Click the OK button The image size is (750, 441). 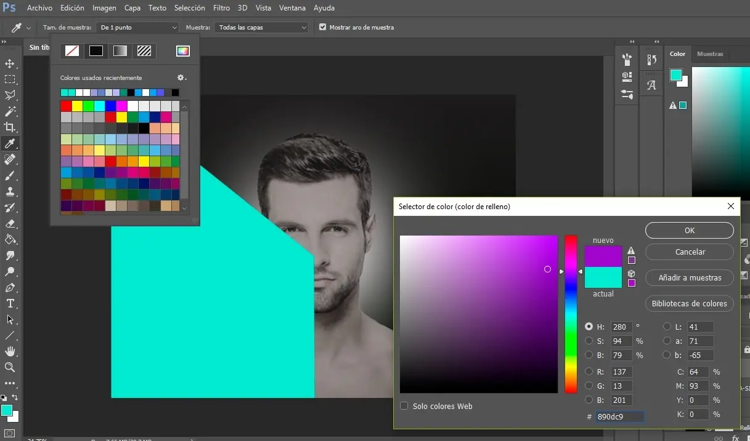(689, 230)
